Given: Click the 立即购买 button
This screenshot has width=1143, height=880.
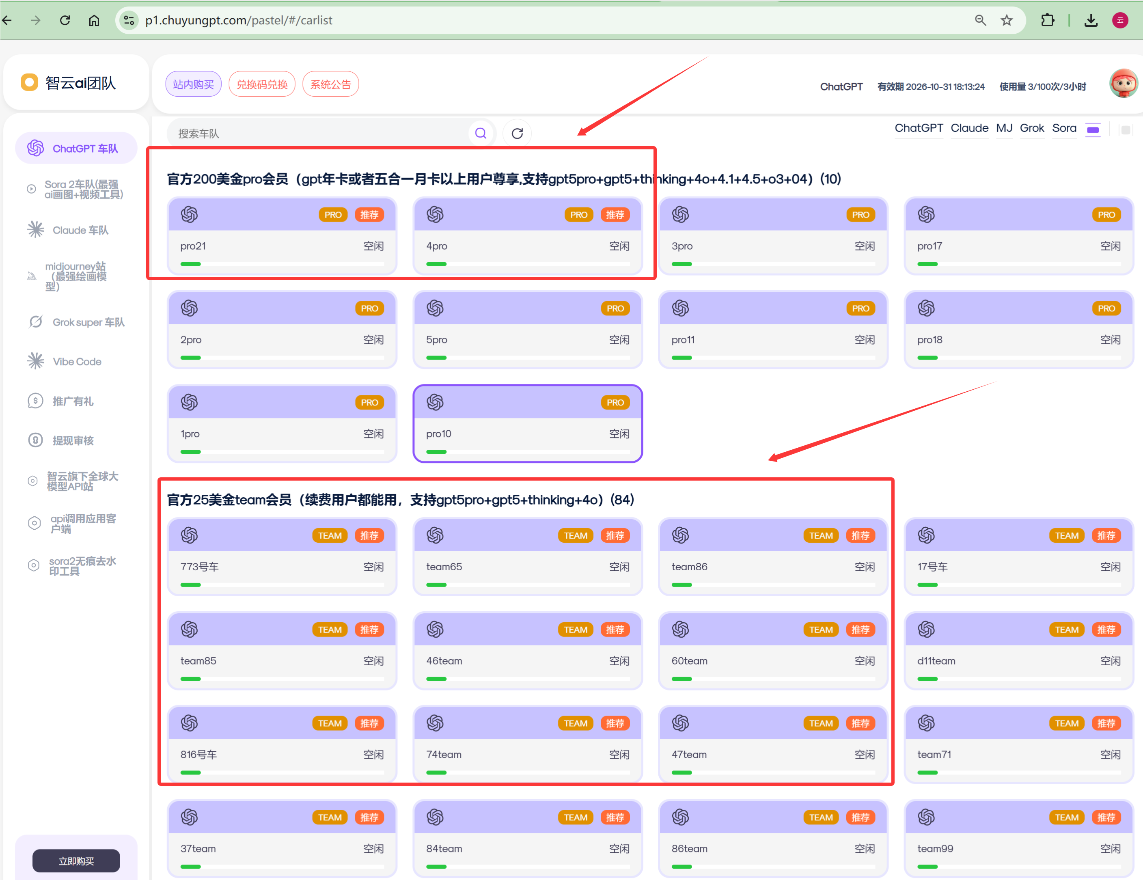Looking at the screenshot, I should click(x=76, y=860).
